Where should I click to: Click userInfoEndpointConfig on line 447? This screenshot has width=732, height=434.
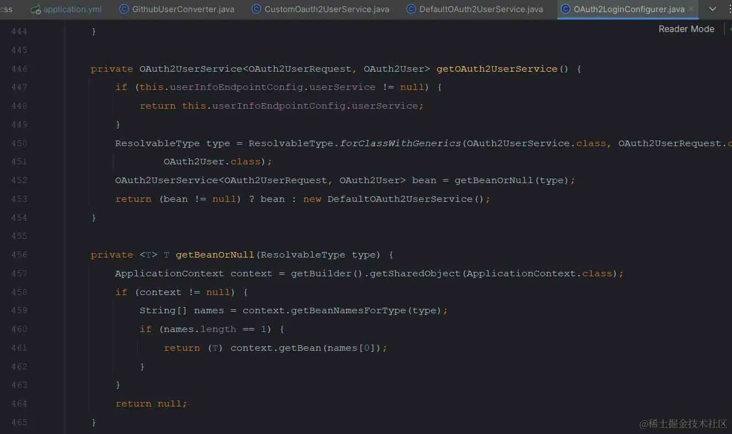click(237, 87)
